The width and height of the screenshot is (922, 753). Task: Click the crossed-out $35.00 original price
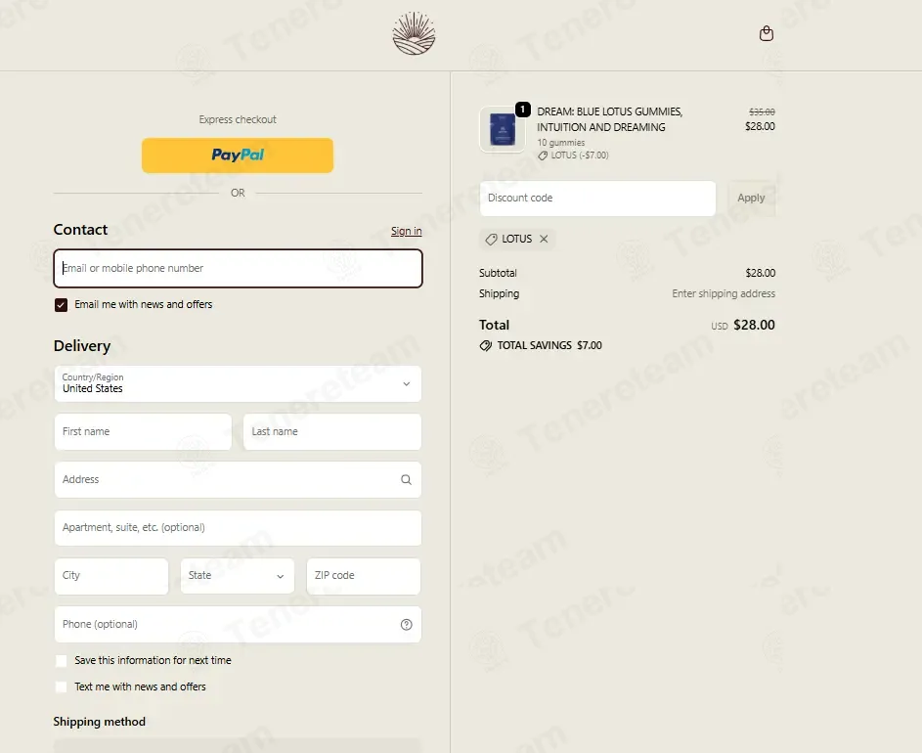click(x=762, y=111)
